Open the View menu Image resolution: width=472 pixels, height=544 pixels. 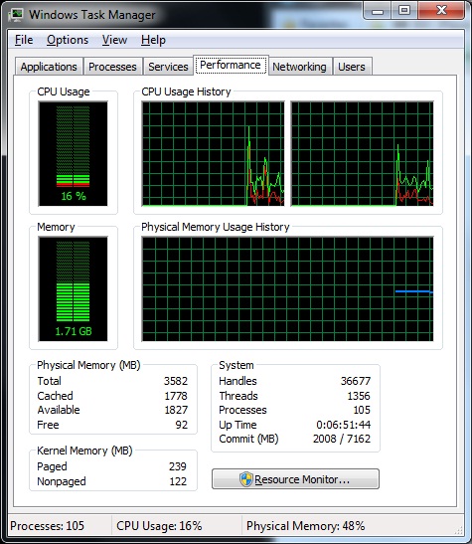pyautogui.click(x=114, y=40)
